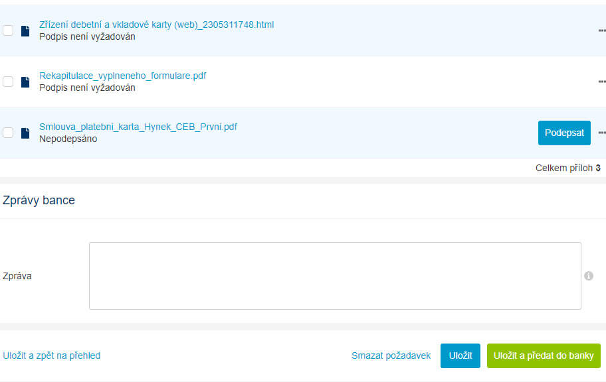The height and width of the screenshot is (382, 606).
Task: Click the blue Uložit button
Action: pos(460,355)
